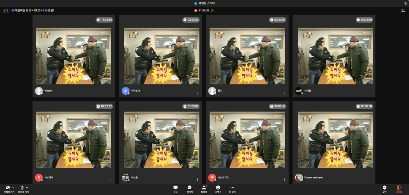Open three-dot menu for 수박조아 tile
The height and width of the screenshot is (195, 409).
[197, 93]
